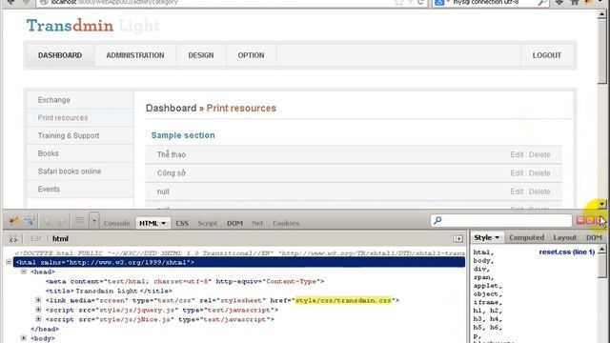Open Exchange in the sidebar
This screenshot has width=610, height=343.
80,100
